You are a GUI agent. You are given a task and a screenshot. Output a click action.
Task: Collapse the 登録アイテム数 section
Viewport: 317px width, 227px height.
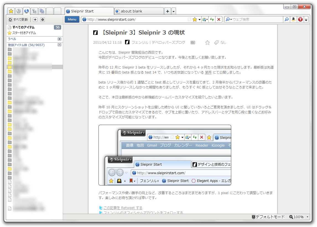[x=59, y=45]
